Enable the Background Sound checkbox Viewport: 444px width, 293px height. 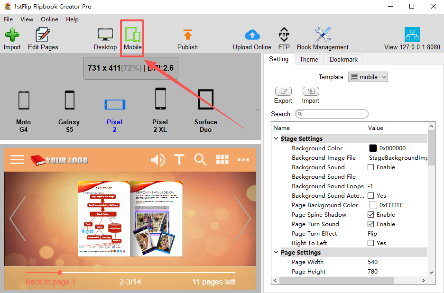pyautogui.click(x=370, y=167)
